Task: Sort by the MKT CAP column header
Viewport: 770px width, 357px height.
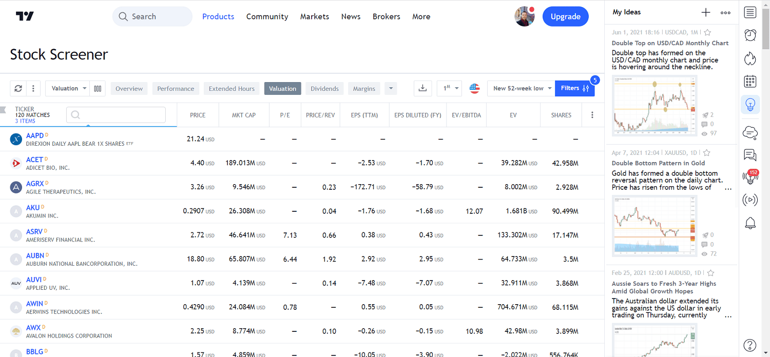Action: coord(244,115)
